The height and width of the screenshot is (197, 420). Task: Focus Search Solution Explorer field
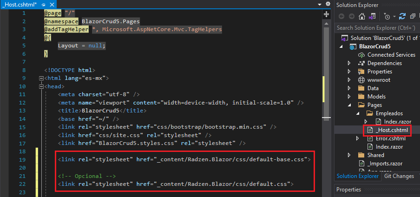[x=377, y=27]
